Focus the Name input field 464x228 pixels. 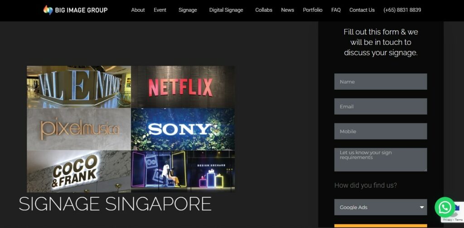[381, 82]
